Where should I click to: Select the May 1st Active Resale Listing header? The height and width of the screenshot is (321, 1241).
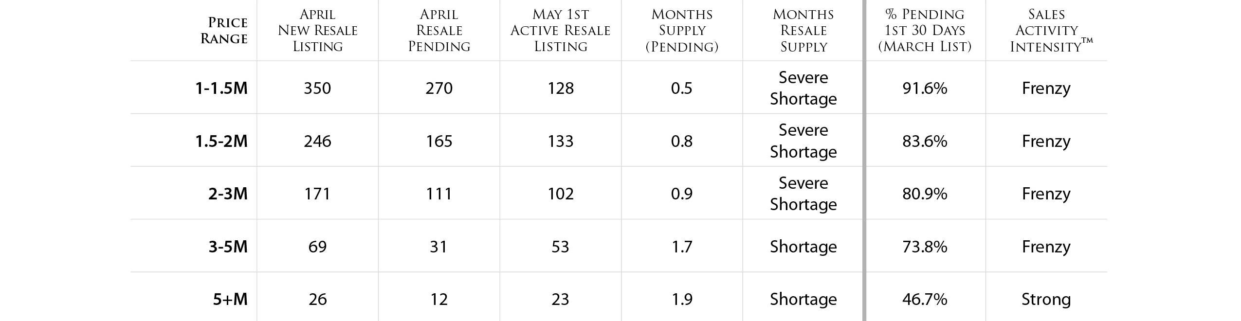click(560, 30)
